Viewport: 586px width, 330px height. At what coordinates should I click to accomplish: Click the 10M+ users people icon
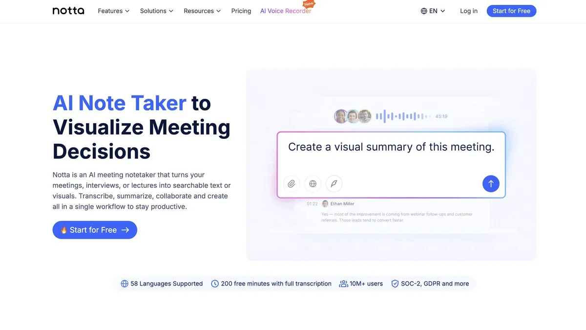tap(343, 284)
